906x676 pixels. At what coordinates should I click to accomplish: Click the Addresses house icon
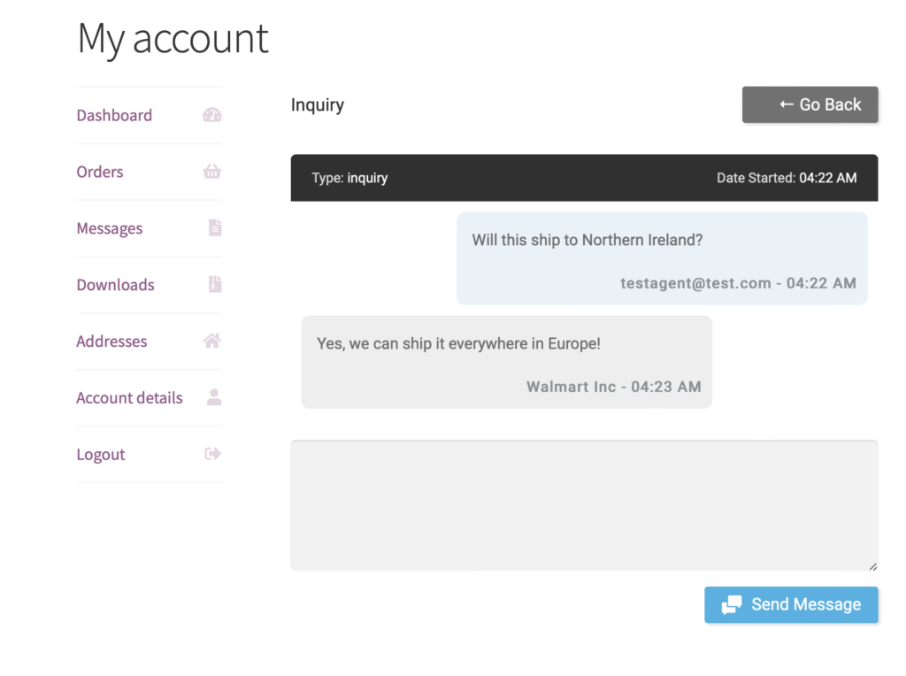pyautogui.click(x=212, y=341)
